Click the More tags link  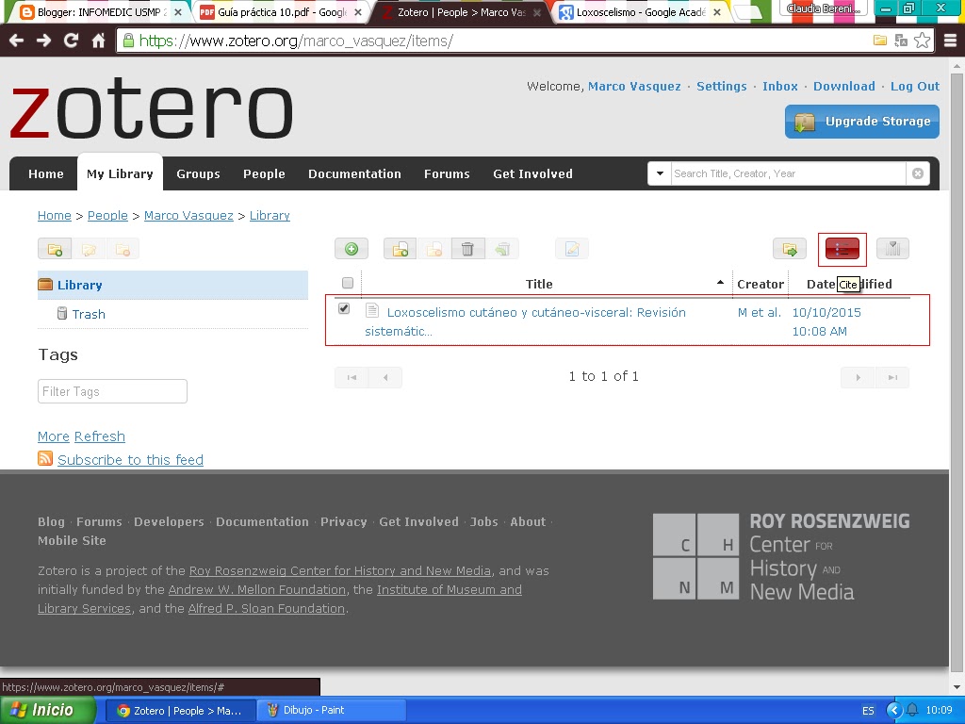click(x=54, y=436)
